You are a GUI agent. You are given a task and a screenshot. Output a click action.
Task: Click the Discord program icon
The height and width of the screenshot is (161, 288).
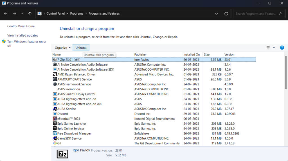point(55,114)
